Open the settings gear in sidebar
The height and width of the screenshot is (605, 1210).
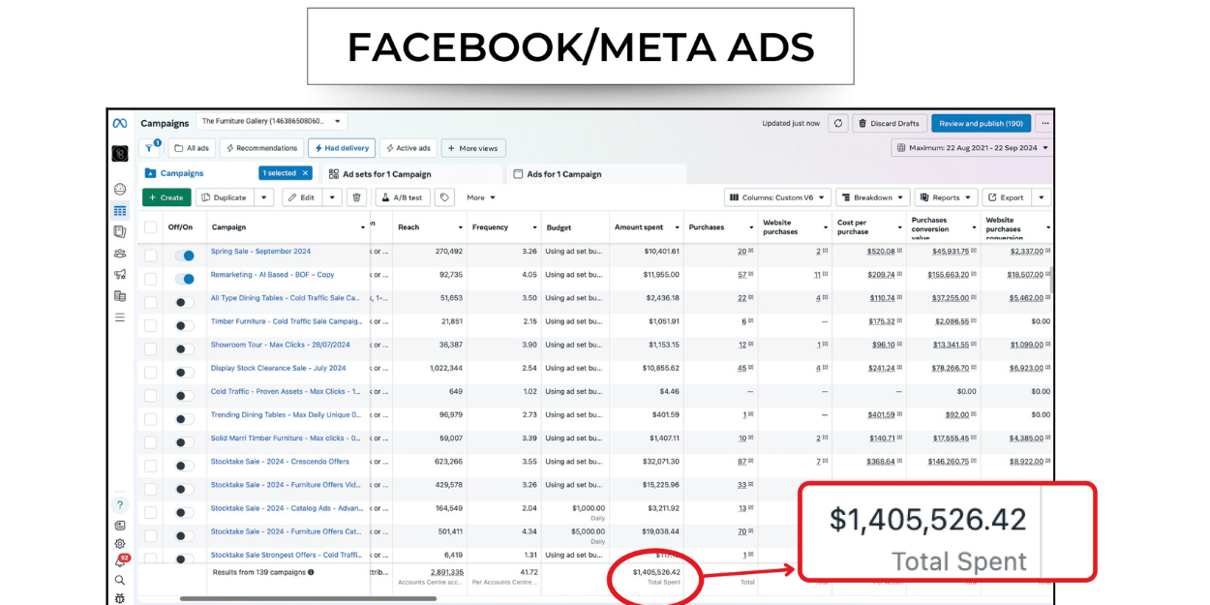(120, 544)
